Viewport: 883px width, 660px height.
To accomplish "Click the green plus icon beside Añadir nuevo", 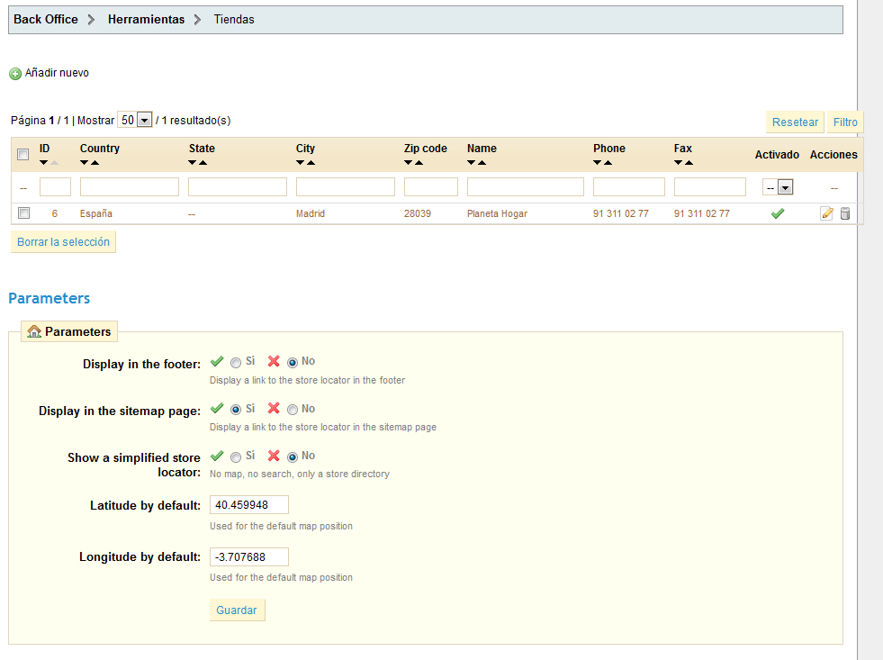I will pos(16,74).
